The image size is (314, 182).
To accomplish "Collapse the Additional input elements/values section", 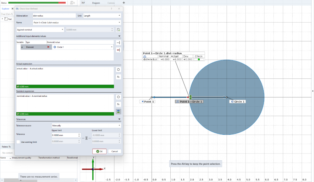I will (119, 36).
